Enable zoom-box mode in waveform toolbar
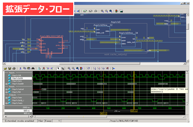193x127 pixels. (x=63, y=69)
